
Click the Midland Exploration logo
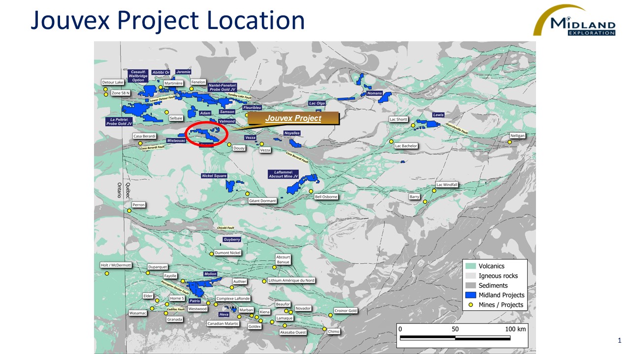(x=574, y=20)
